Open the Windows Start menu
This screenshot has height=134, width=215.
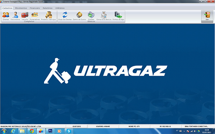click(x=4, y=131)
